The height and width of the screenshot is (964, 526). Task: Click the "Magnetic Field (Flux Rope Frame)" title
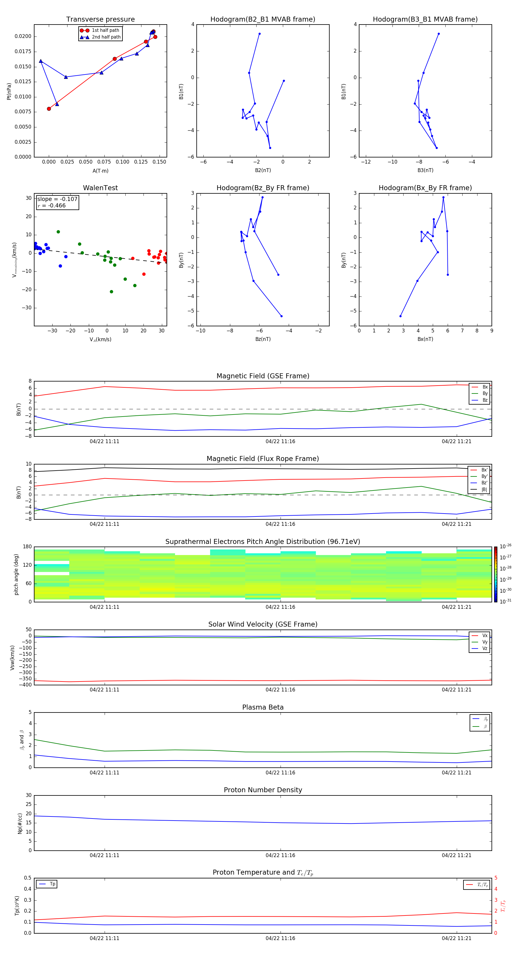(x=263, y=459)
